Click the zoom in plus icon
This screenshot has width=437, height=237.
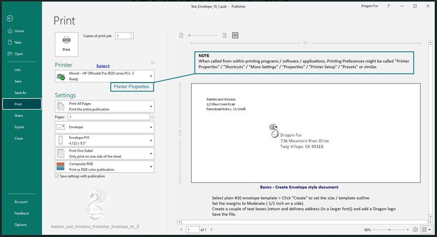coord(407,230)
